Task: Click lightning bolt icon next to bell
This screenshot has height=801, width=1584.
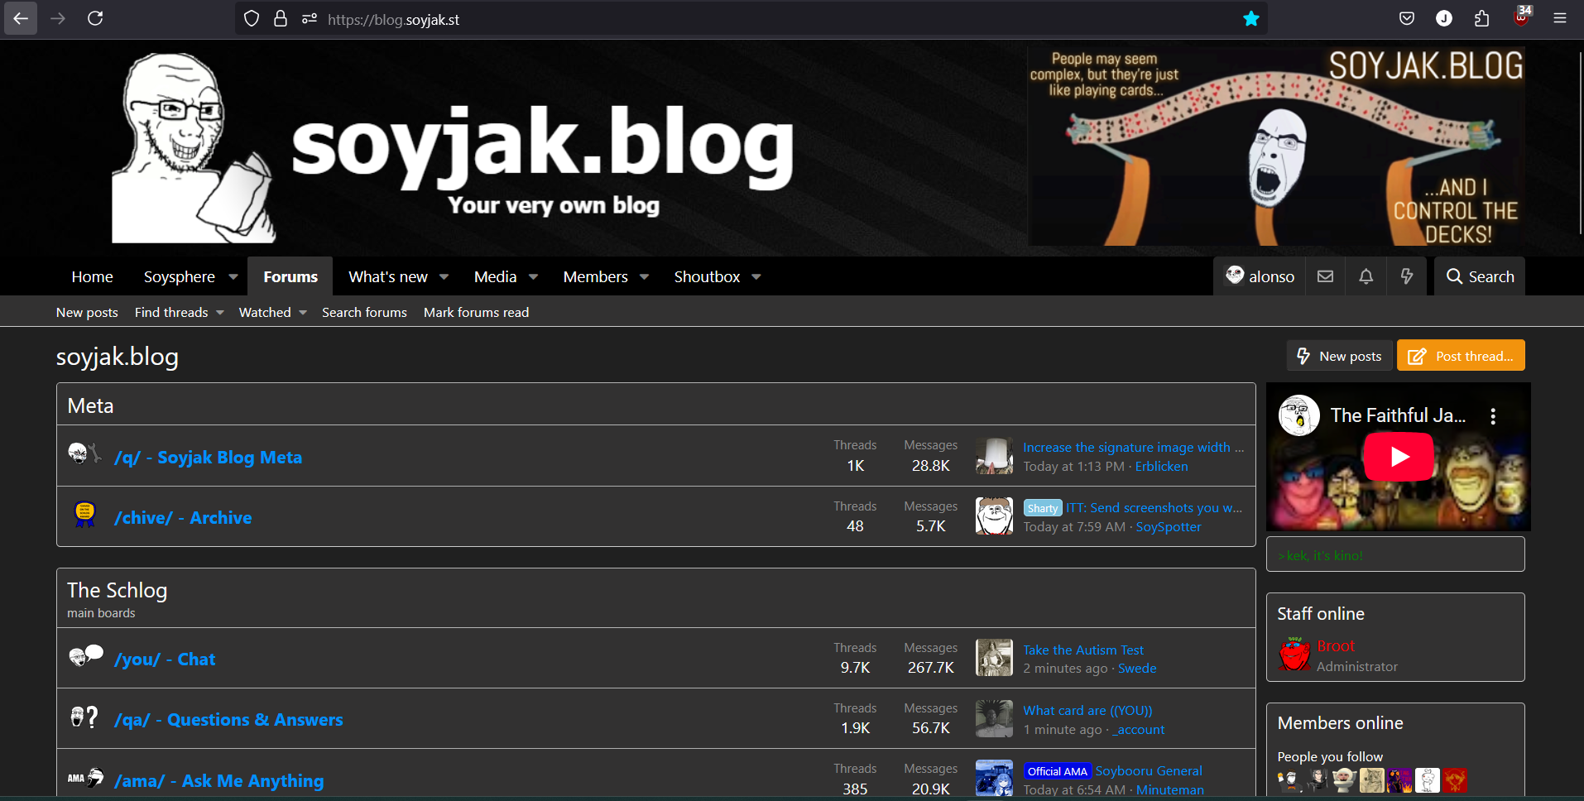Action: coord(1407,276)
